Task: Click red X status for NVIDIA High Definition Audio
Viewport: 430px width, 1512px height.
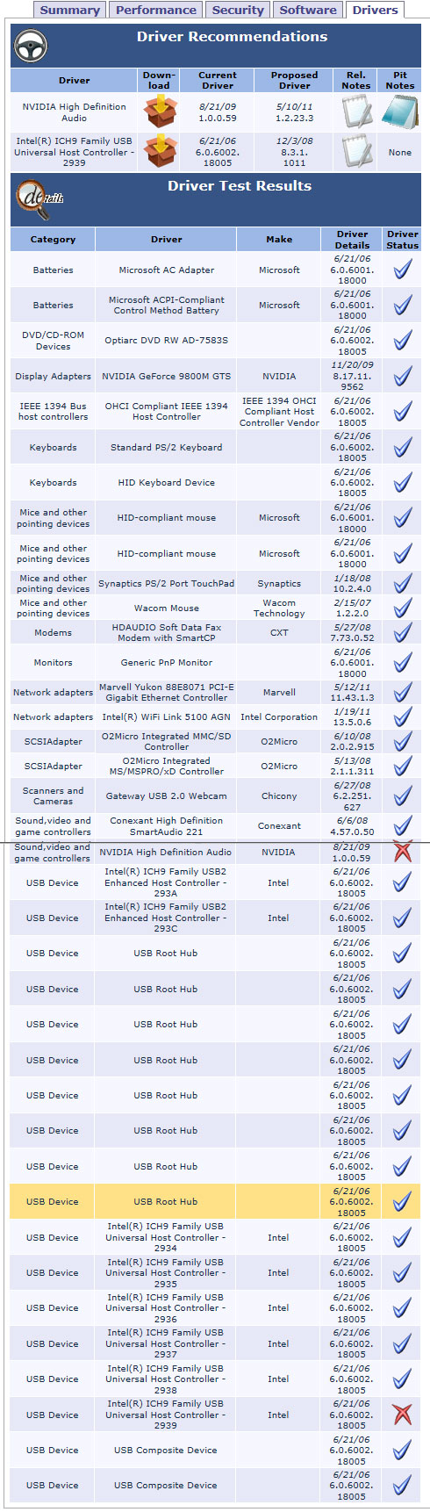Action: coord(403,852)
